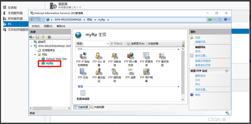This screenshot has height=124, width=251.
Task: Click 重新启动 to restart FTP site
Action: point(200,76)
